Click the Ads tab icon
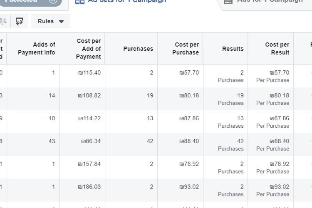Viewport: 312px width, 208px height. click(x=228, y=2)
